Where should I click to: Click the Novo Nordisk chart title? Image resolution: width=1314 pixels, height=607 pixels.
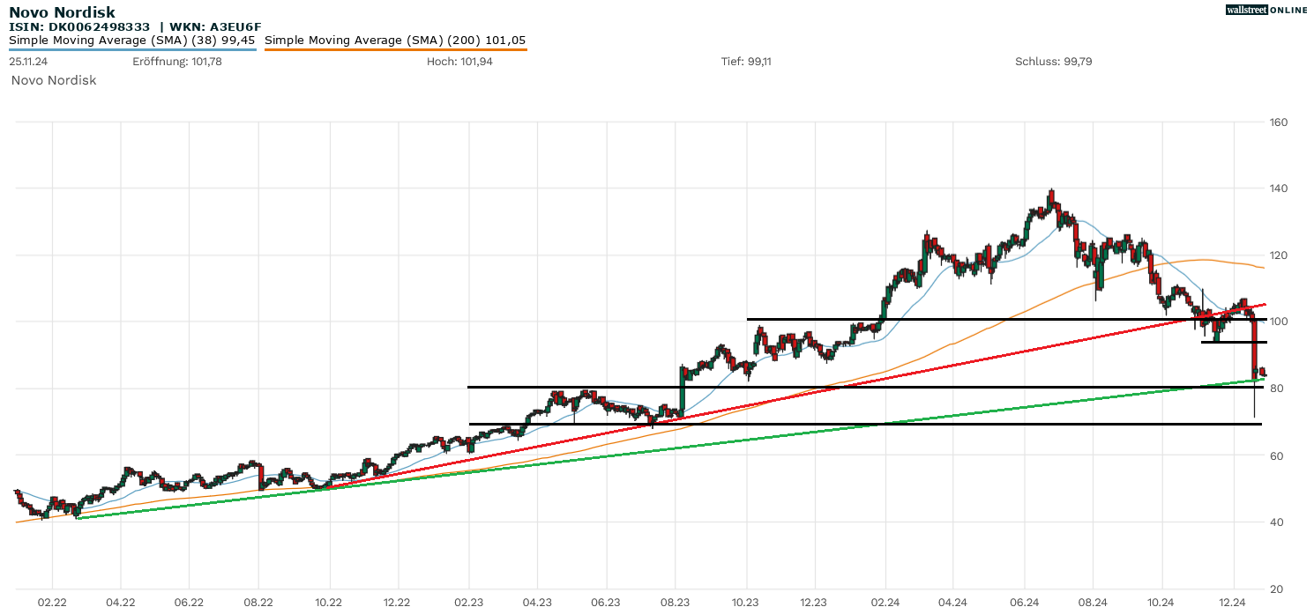tap(62, 12)
